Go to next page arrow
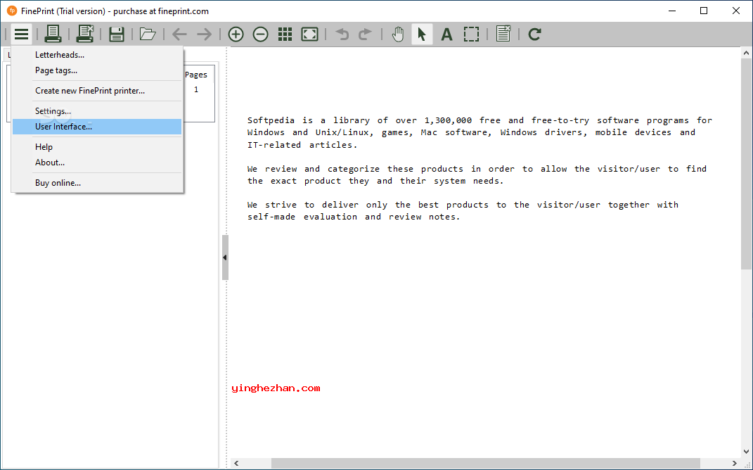The width and height of the screenshot is (753, 470). click(204, 34)
